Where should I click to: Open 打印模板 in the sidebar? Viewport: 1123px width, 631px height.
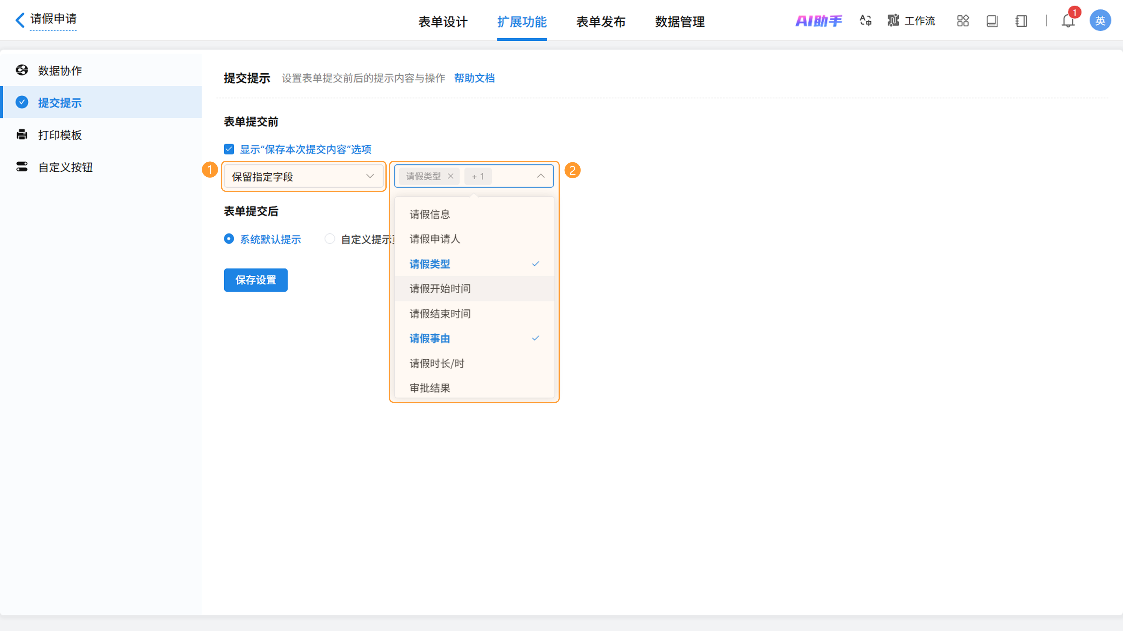(60, 135)
